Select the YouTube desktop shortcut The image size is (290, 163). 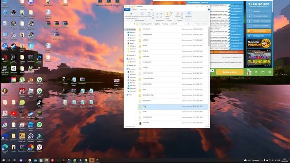14,114
